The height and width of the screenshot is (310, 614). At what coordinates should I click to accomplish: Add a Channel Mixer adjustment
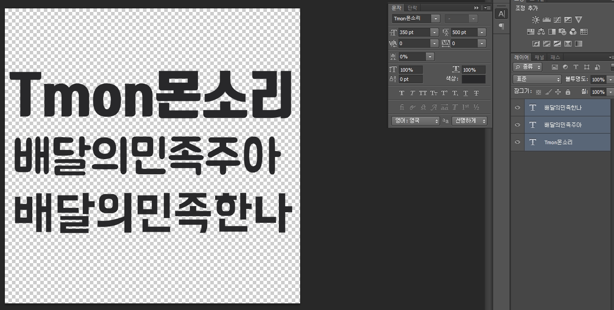(573, 32)
